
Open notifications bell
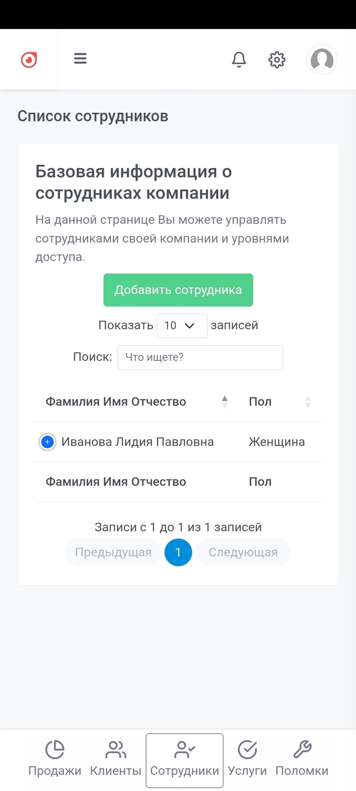pyautogui.click(x=239, y=59)
